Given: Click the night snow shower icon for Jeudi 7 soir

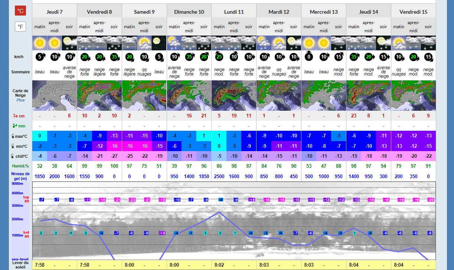Looking at the screenshot, I should point(69,43).
